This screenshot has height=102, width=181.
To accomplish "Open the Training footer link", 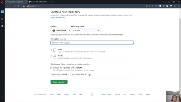I will pos(132,94).
